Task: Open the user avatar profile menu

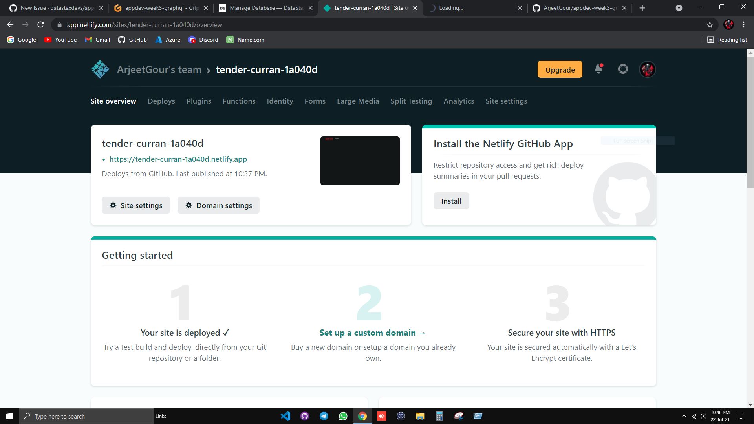Action: tap(648, 69)
